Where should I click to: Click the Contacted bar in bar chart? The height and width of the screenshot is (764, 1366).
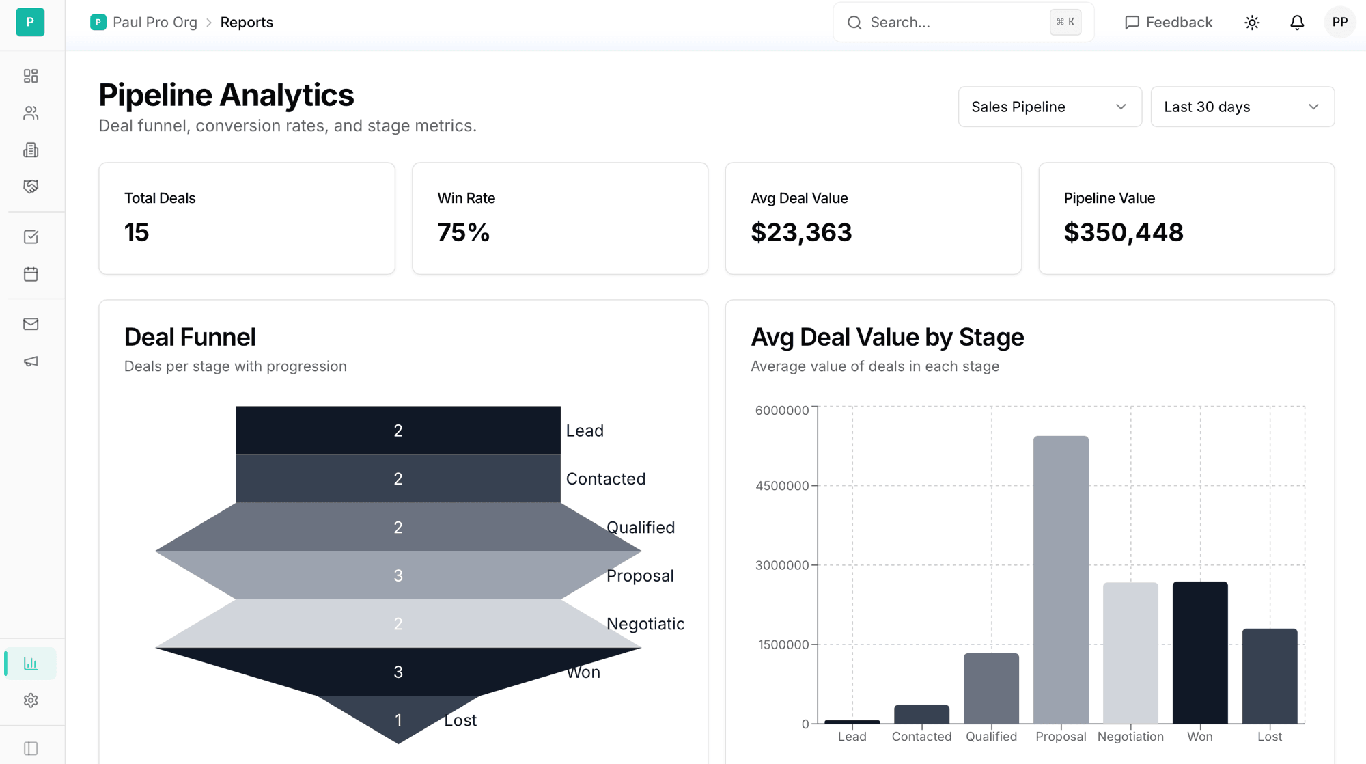pos(921,714)
